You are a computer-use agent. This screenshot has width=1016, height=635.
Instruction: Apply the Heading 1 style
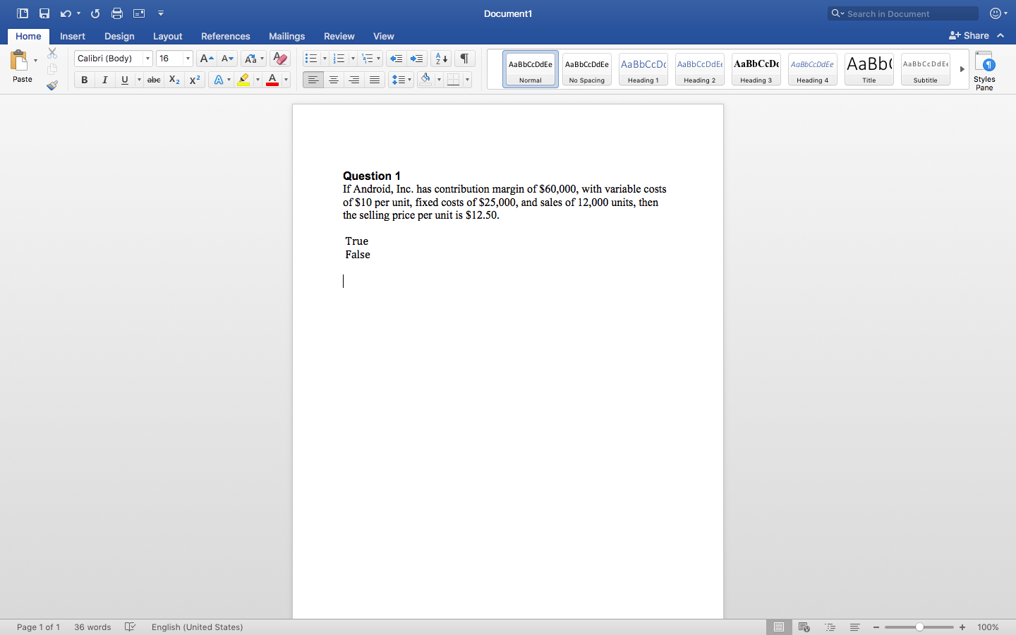pyautogui.click(x=643, y=68)
